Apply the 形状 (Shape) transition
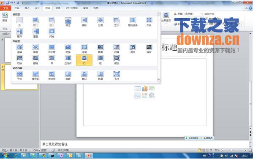 pyautogui.click(x=149, y=22)
